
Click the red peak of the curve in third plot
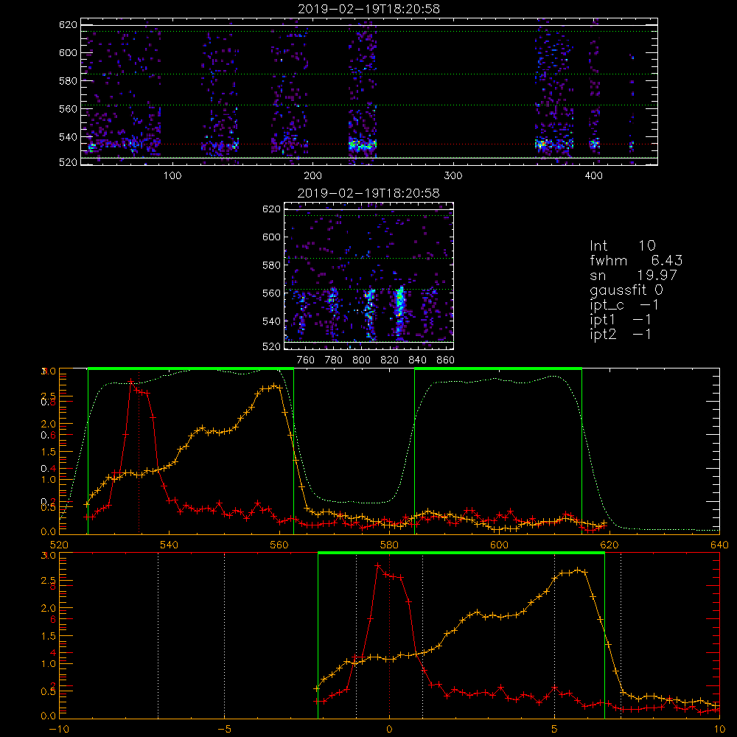click(131, 381)
